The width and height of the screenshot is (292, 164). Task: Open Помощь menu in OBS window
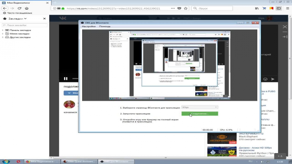tap(105, 26)
